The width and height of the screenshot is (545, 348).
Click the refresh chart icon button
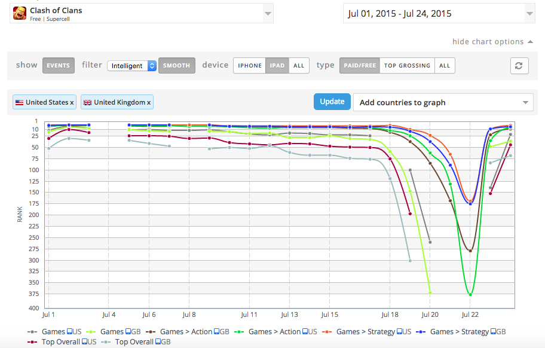point(519,66)
